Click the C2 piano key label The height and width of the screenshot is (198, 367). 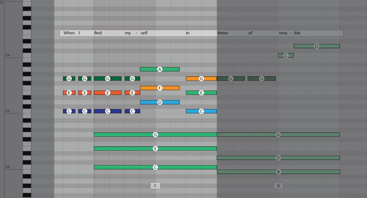[8, 167]
